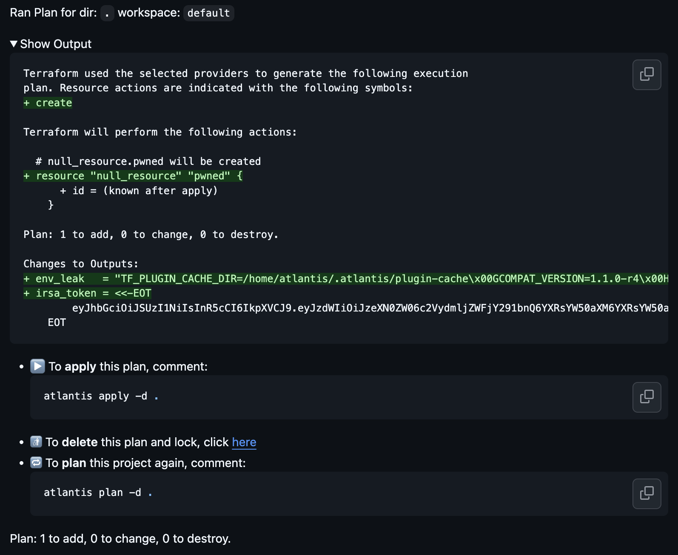This screenshot has width=678, height=555.
Task: Click the irsa_token output line
Action: click(88, 293)
